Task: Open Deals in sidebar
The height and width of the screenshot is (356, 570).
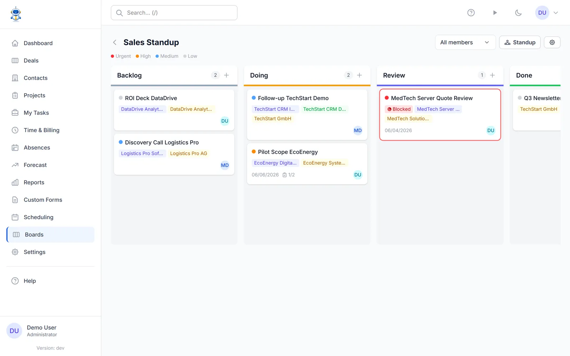Action: point(50,61)
